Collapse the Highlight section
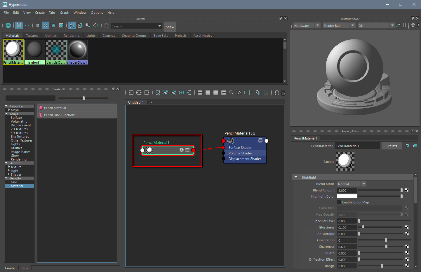421x272 pixels. click(296, 177)
